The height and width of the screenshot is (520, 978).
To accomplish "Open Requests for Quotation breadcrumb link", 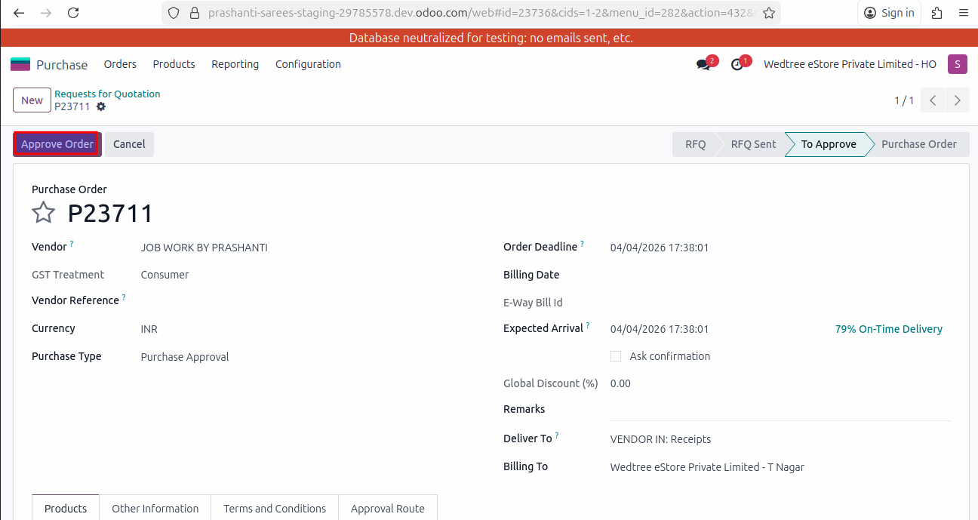I will [x=107, y=94].
